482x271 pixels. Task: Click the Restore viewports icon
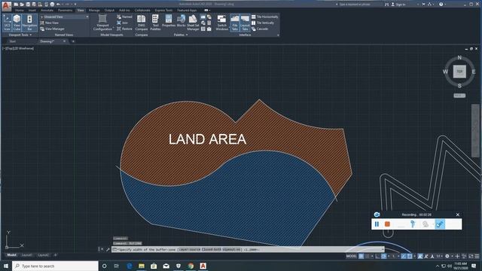[x=124, y=29]
